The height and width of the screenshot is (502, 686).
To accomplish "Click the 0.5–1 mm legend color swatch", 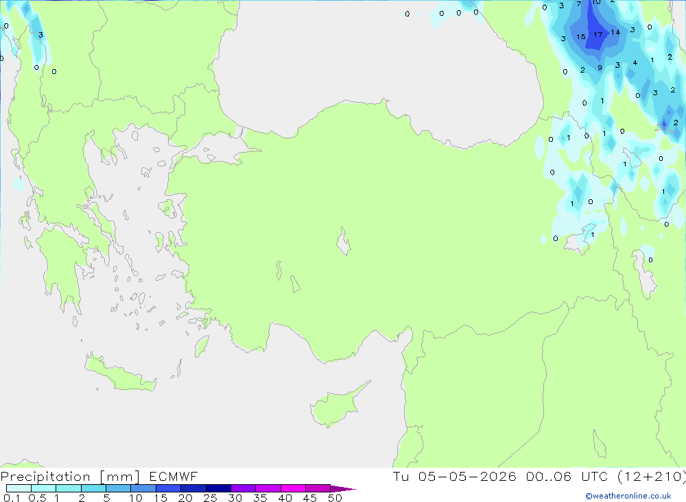I will (44, 488).
